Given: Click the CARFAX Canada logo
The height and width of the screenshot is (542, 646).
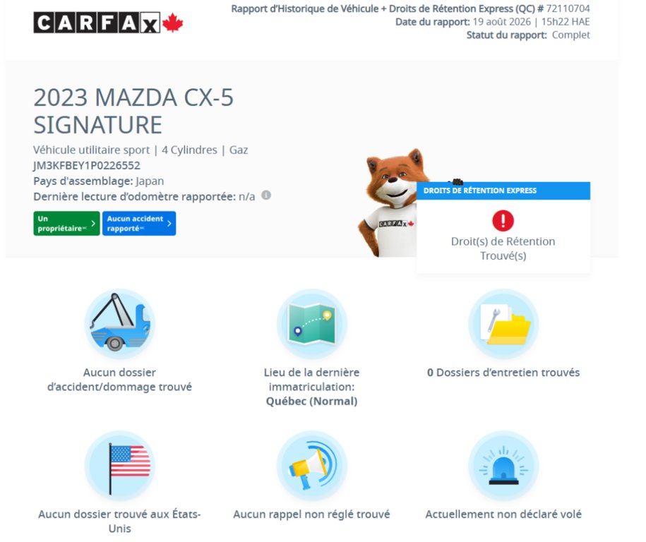Looking at the screenshot, I should pyautogui.click(x=108, y=23).
